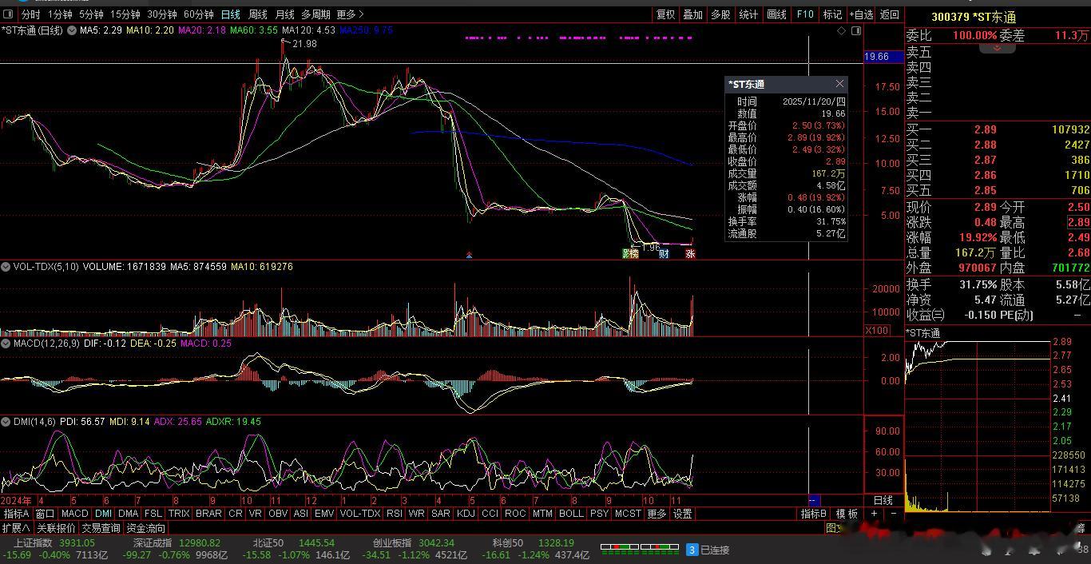The height and width of the screenshot is (564, 1091).
Task: Switch to 分时 intraday view
Action: point(30,14)
